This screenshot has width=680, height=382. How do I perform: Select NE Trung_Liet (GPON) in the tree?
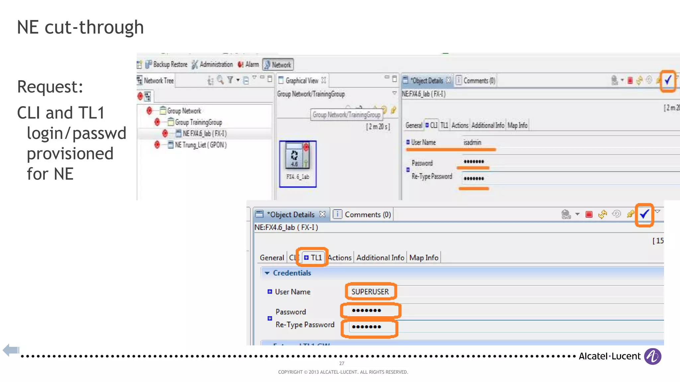tap(201, 145)
